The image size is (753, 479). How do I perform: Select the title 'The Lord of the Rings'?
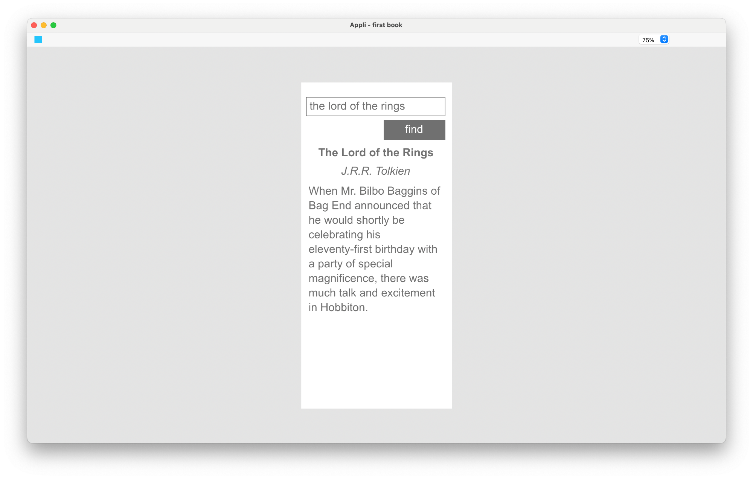pyautogui.click(x=376, y=153)
